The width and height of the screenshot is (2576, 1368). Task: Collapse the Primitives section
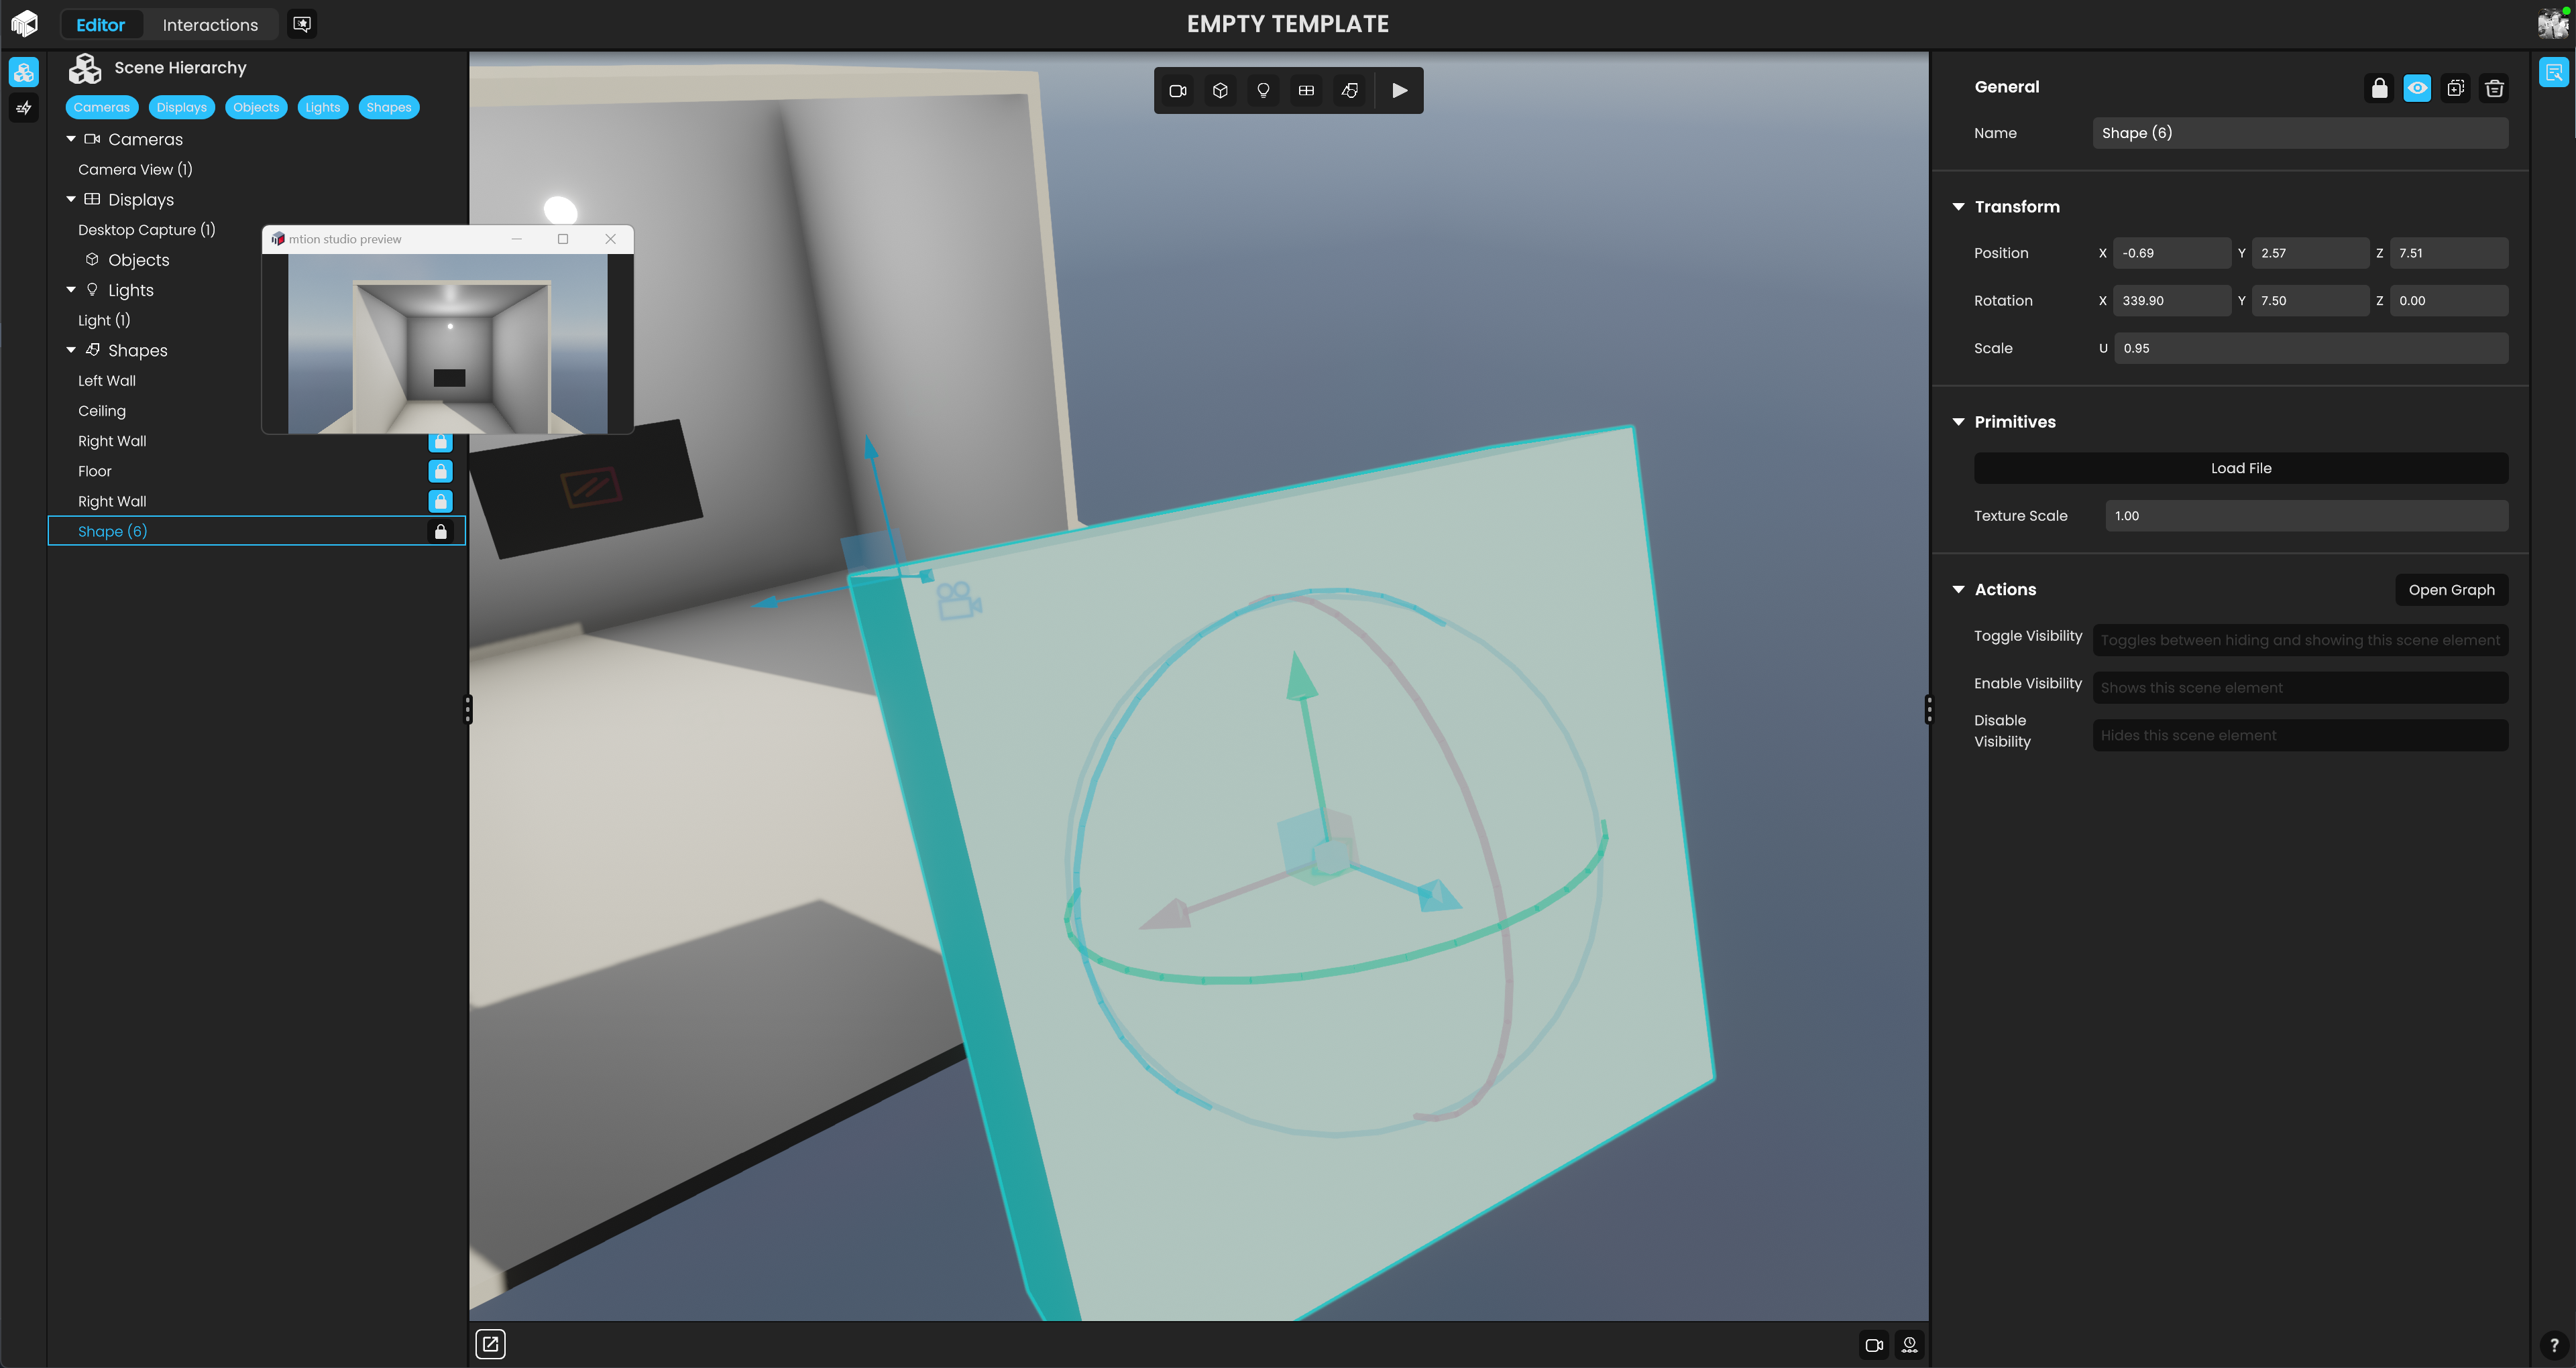pos(1958,422)
